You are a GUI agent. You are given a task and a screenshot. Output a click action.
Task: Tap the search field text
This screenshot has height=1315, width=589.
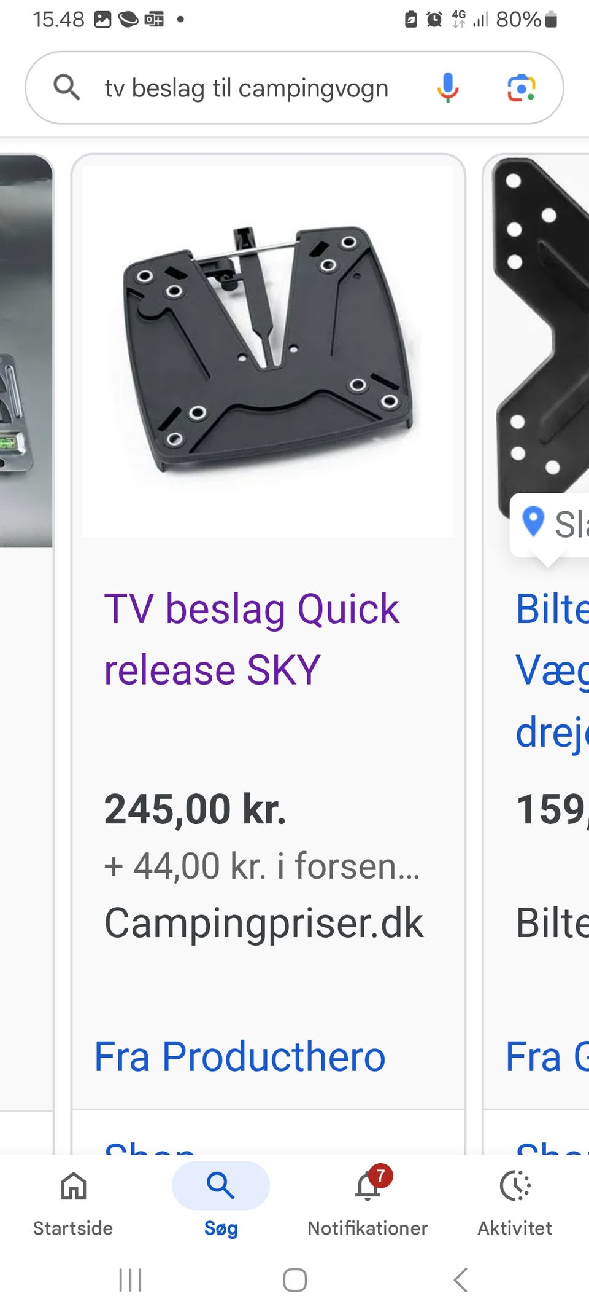(247, 88)
